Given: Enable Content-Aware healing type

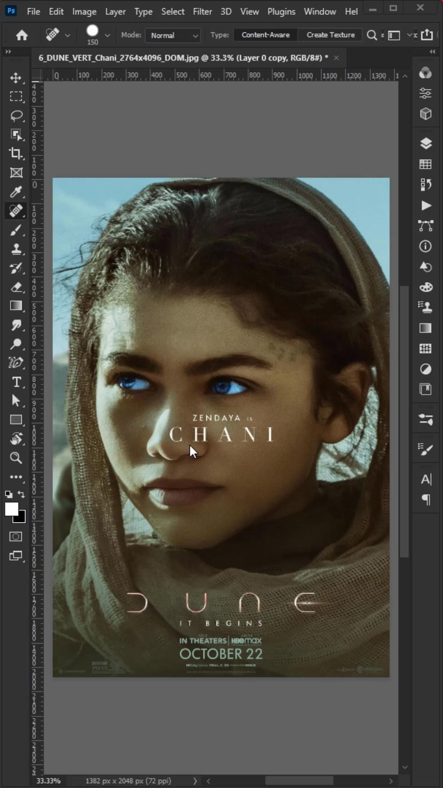Looking at the screenshot, I should [265, 35].
